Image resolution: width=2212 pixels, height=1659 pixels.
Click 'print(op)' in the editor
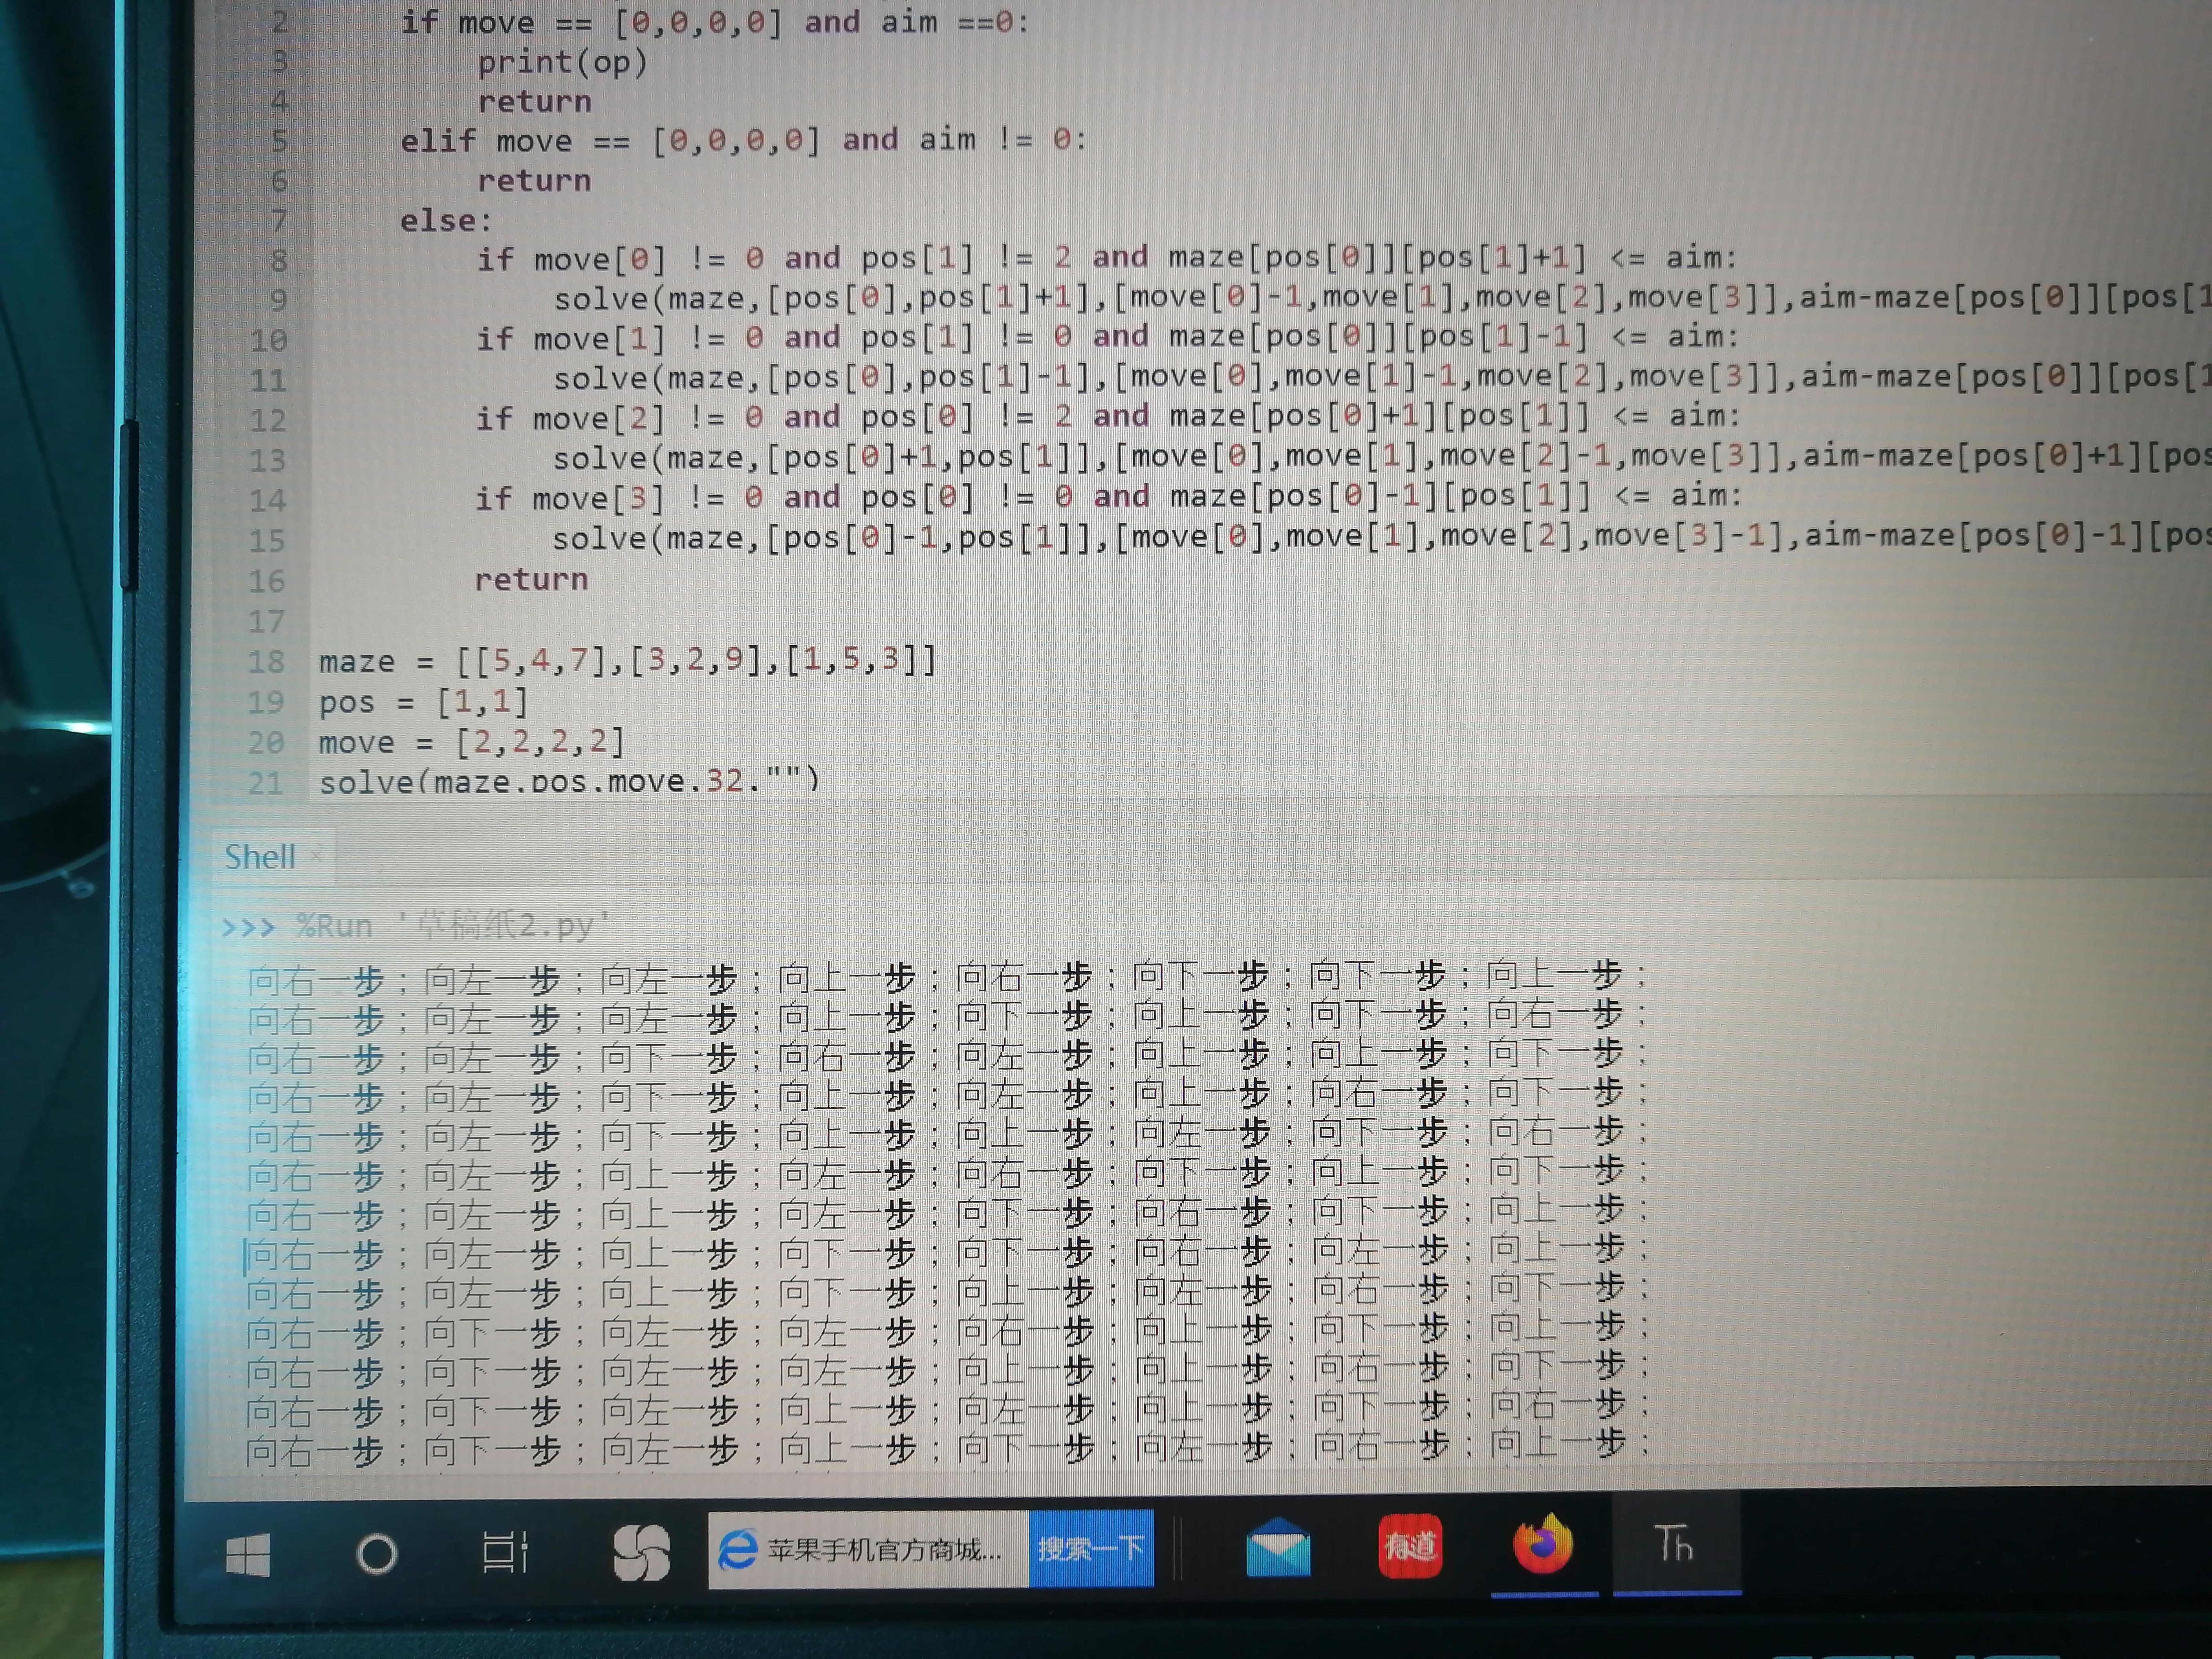562,62
